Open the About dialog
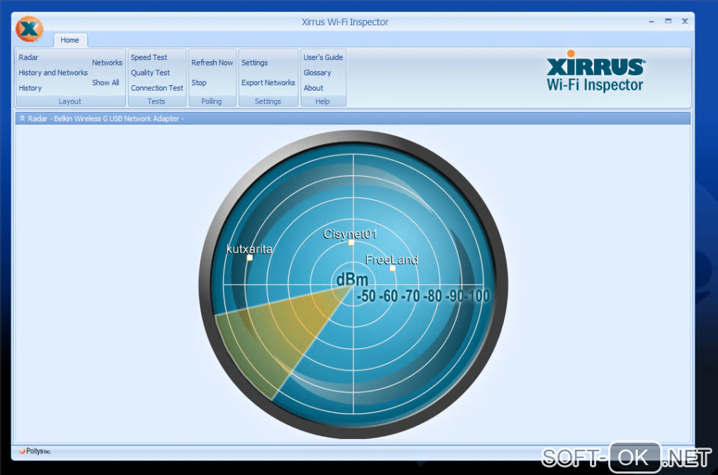The width and height of the screenshot is (718, 475). click(x=313, y=88)
